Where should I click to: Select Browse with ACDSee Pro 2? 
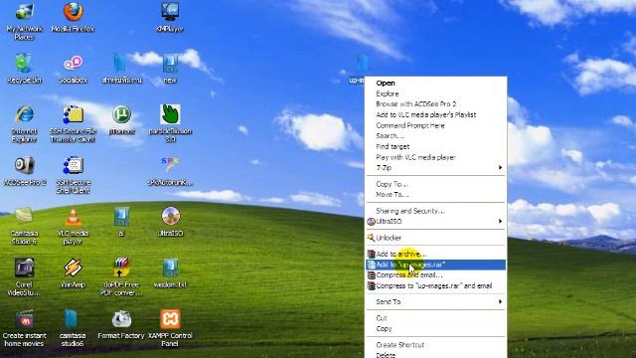(436, 103)
